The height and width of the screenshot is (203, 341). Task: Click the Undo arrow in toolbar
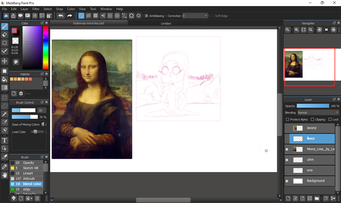61,16
